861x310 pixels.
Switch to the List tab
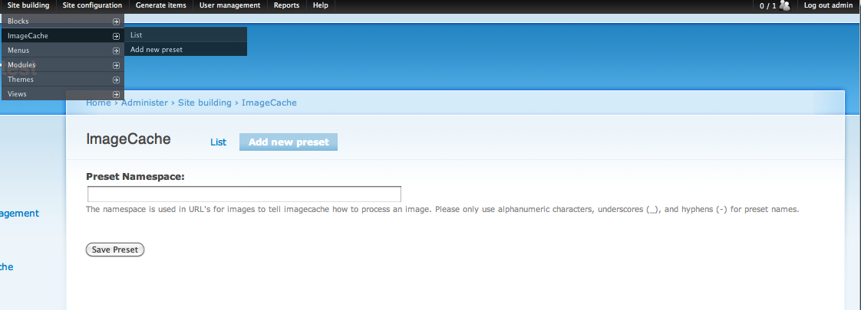[x=218, y=142]
